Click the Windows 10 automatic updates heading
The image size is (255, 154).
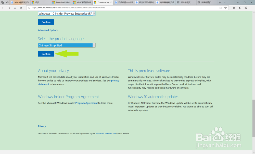153,97
